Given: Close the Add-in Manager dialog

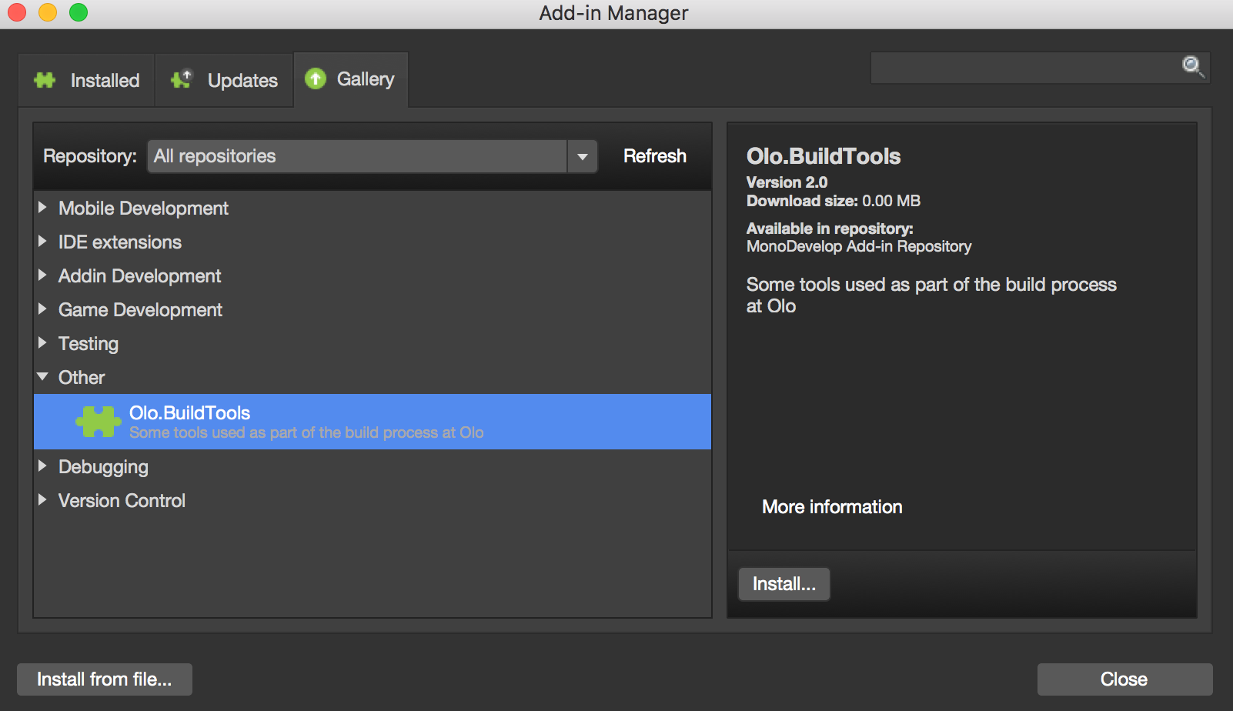Looking at the screenshot, I should (x=1124, y=679).
